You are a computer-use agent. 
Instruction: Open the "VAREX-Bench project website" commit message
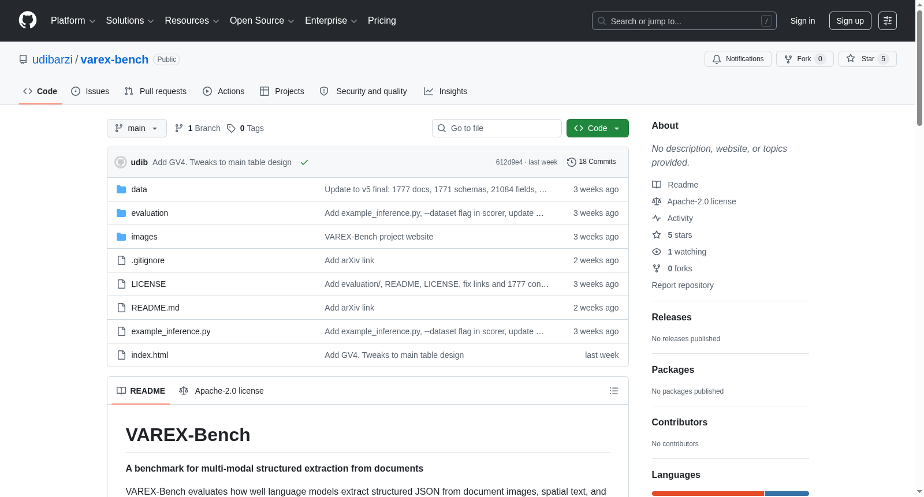pos(379,237)
